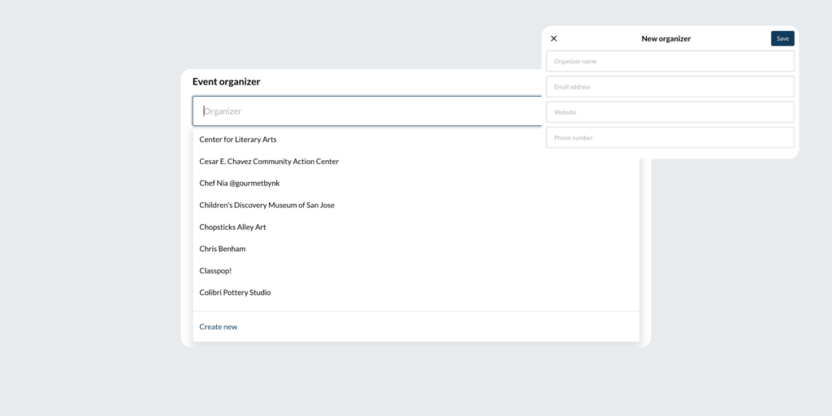
Task: Click into the Organizer name field
Action: (669, 61)
